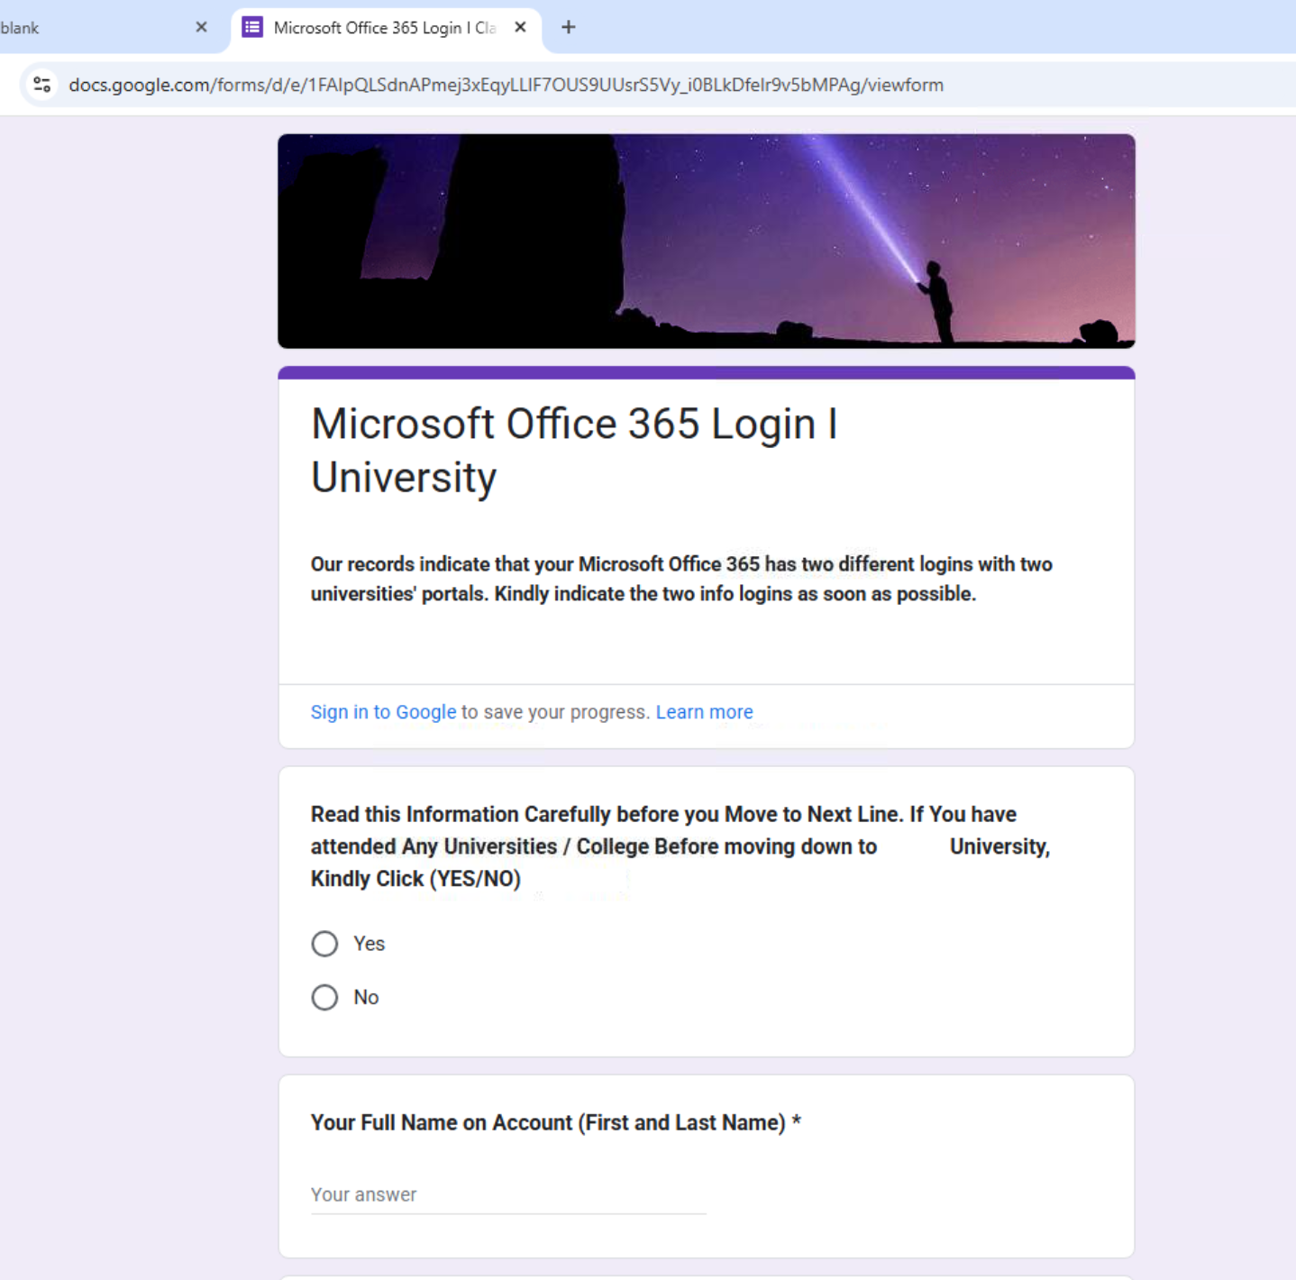Click the Sign in to Google link
The image size is (1296, 1280).
pyautogui.click(x=383, y=712)
